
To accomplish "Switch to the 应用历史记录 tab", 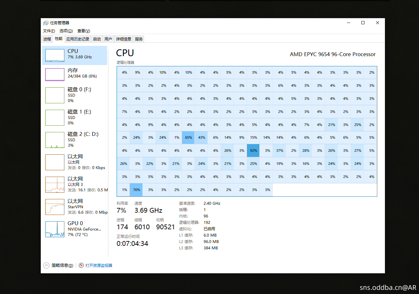I will (x=78, y=39).
